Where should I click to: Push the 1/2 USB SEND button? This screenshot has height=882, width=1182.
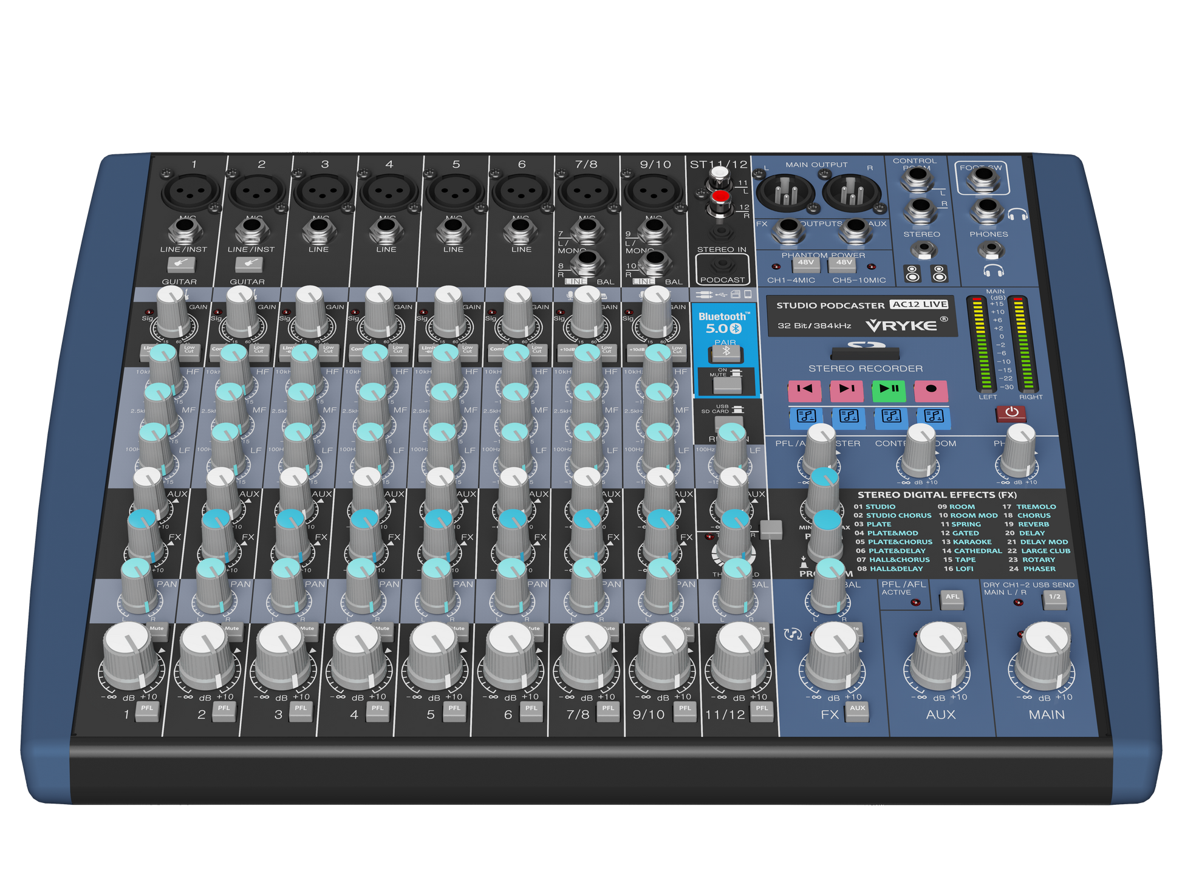(1054, 600)
